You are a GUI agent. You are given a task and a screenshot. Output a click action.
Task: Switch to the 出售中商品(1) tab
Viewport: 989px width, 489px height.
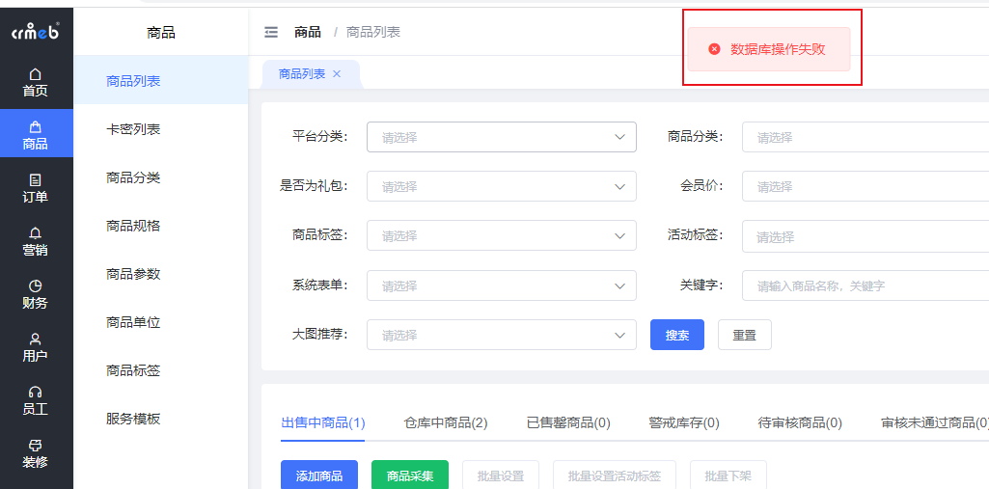coord(323,422)
